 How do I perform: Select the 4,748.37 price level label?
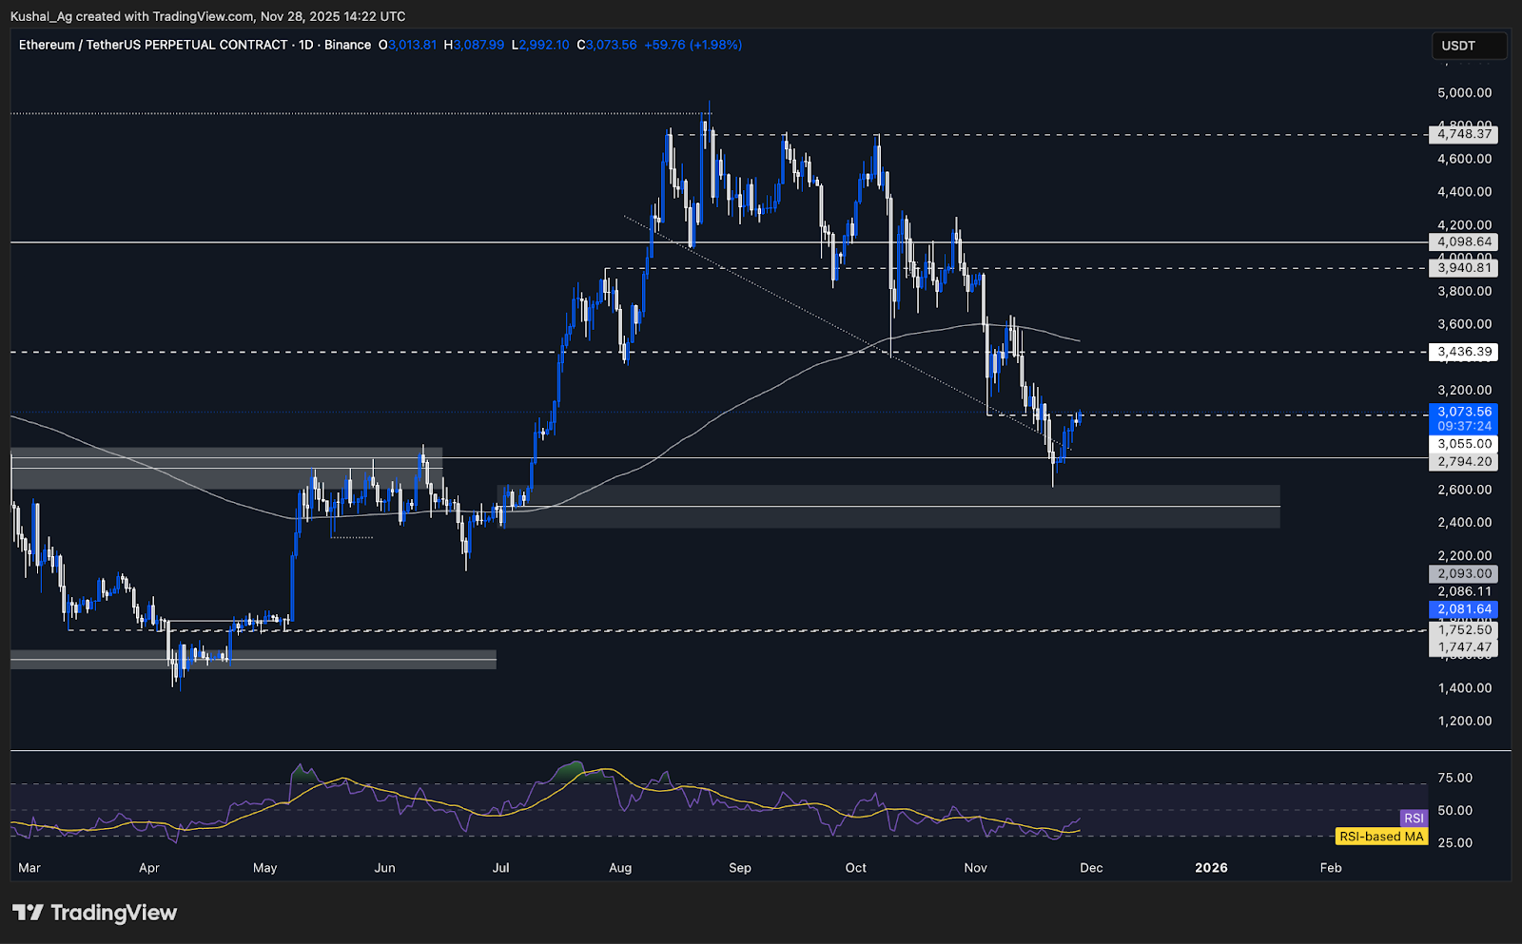pyautogui.click(x=1463, y=134)
